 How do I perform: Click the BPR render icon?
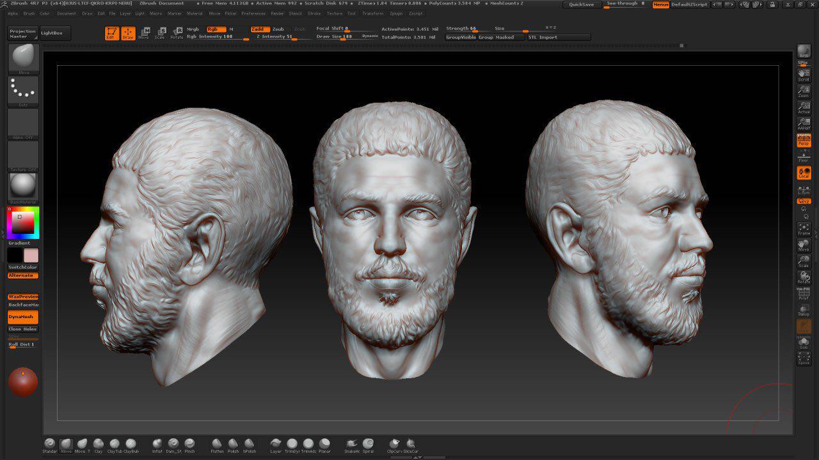pos(804,52)
